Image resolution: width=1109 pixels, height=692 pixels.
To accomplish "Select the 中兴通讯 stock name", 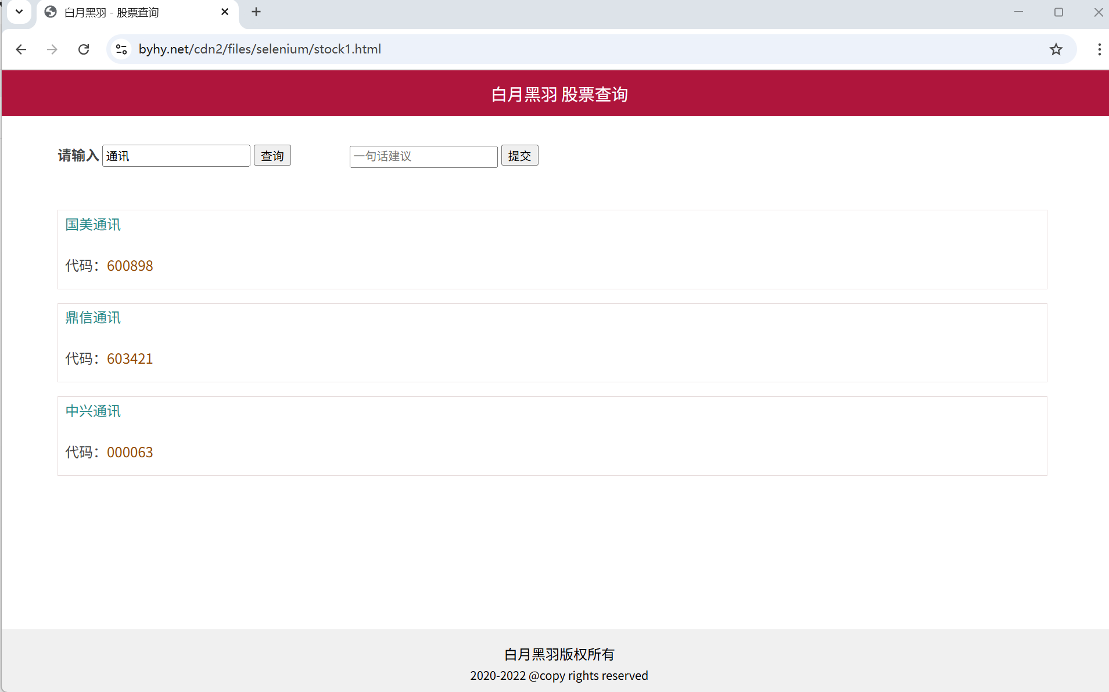I will click(x=93, y=411).
